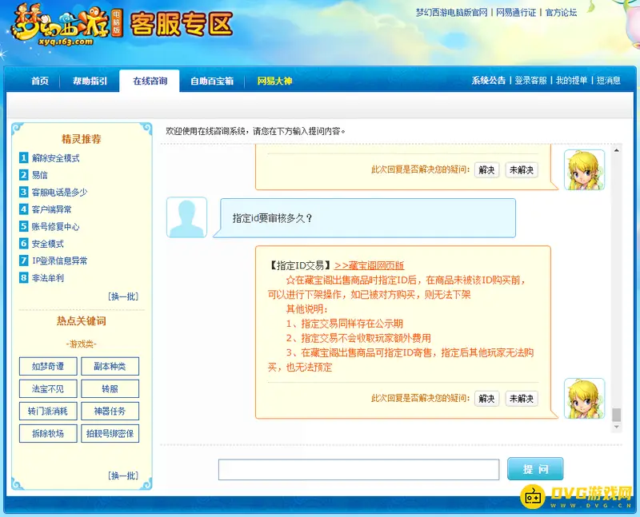Screen dimensions: 640x517
Task: Click 登录客服 link
Action: pyautogui.click(x=530, y=81)
